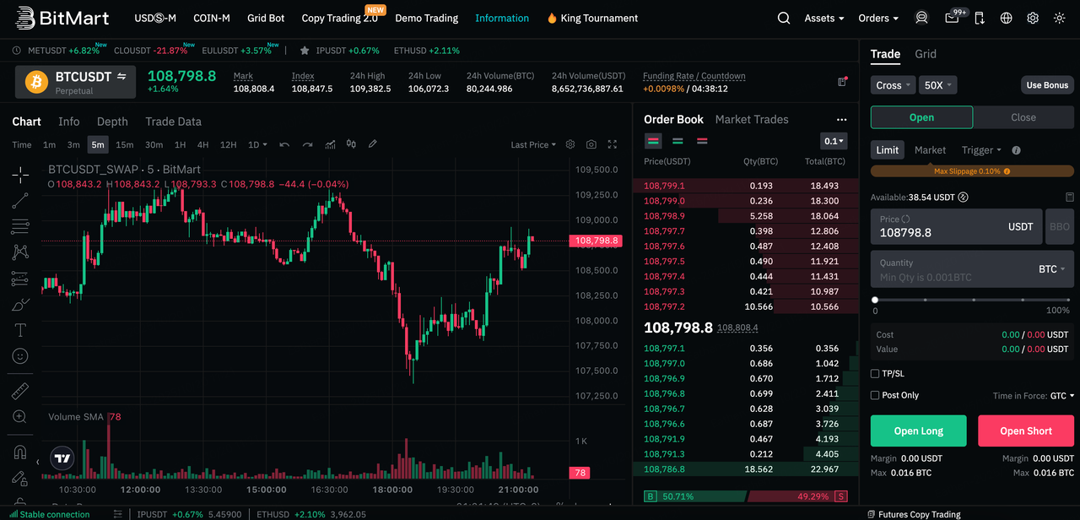1080x520 pixels.
Task: Click the Open Long button
Action: click(x=918, y=431)
